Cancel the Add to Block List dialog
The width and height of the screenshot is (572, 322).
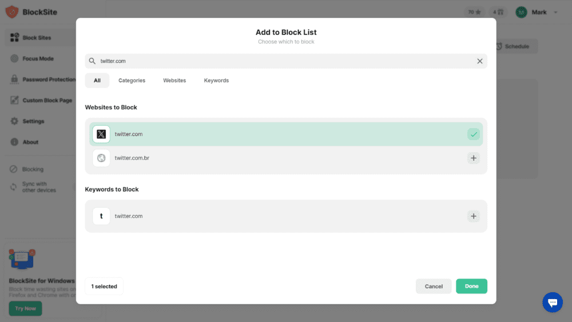click(x=434, y=286)
